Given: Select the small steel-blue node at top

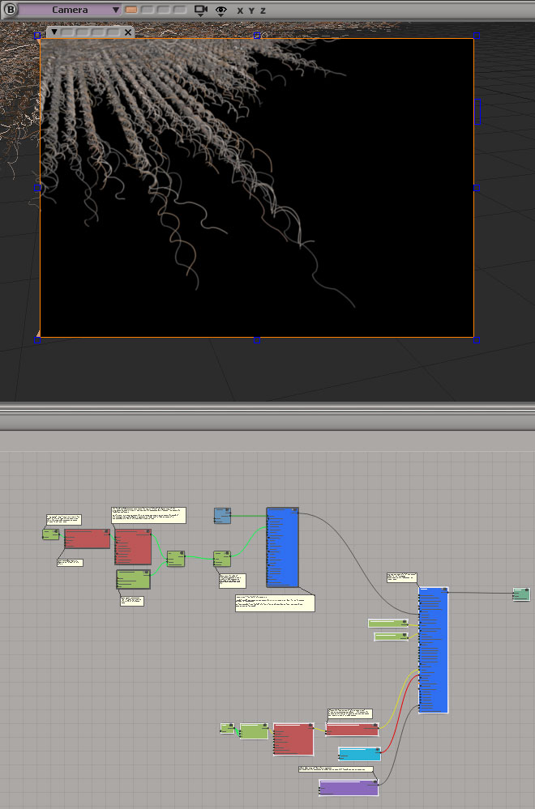Looking at the screenshot, I should (x=223, y=515).
